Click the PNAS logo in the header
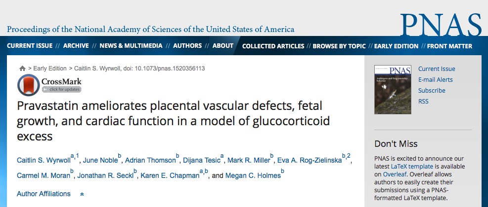The image size is (488, 207). coord(441,25)
